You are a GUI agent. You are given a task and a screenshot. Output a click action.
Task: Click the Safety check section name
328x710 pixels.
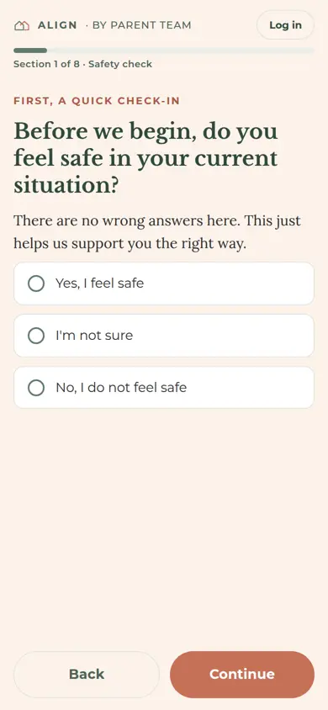coord(120,64)
